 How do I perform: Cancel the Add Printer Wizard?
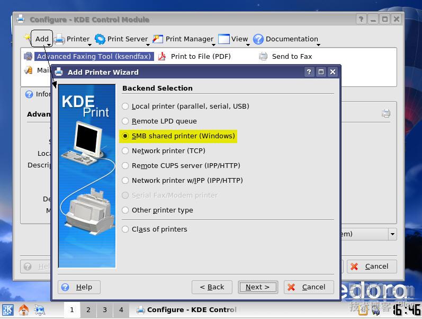click(x=309, y=287)
